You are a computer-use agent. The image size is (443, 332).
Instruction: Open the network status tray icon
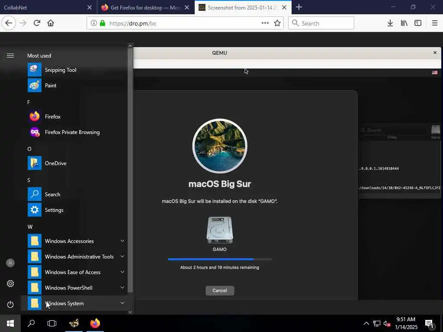377,323
